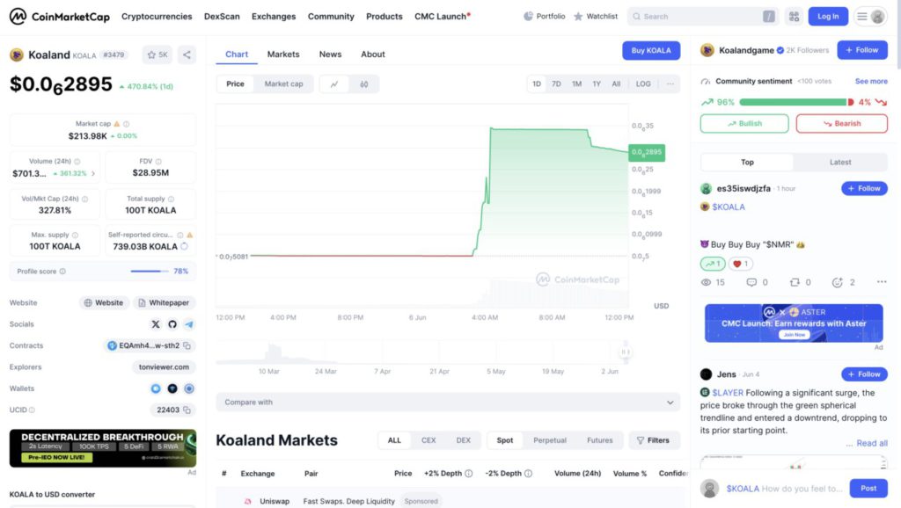
Task: Show +2% Depth info icon
Action: (x=469, y=474)
